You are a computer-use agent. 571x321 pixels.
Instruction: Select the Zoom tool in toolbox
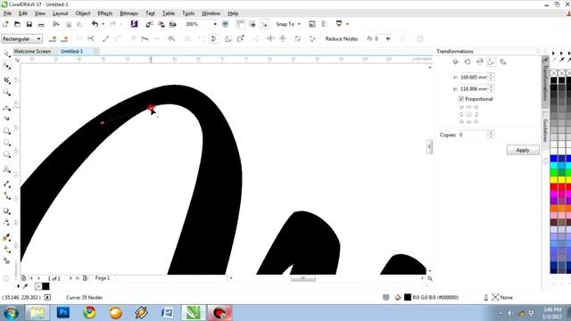(6, 92)
